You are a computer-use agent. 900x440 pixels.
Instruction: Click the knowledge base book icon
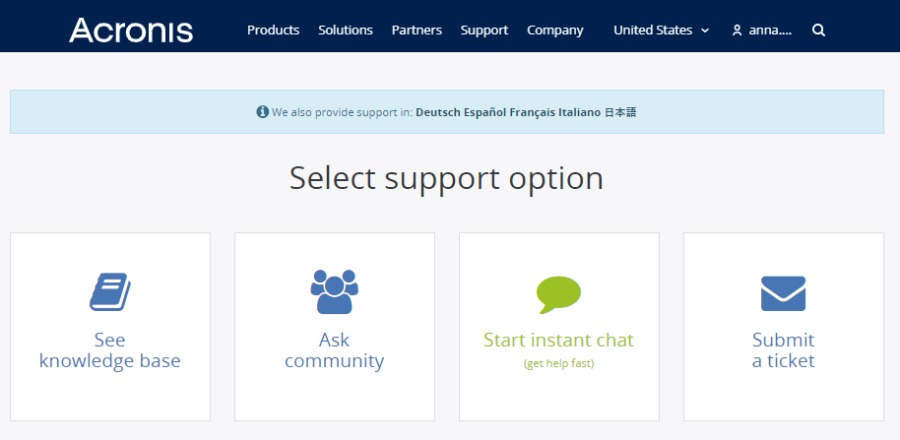click(x=110, y=292)
